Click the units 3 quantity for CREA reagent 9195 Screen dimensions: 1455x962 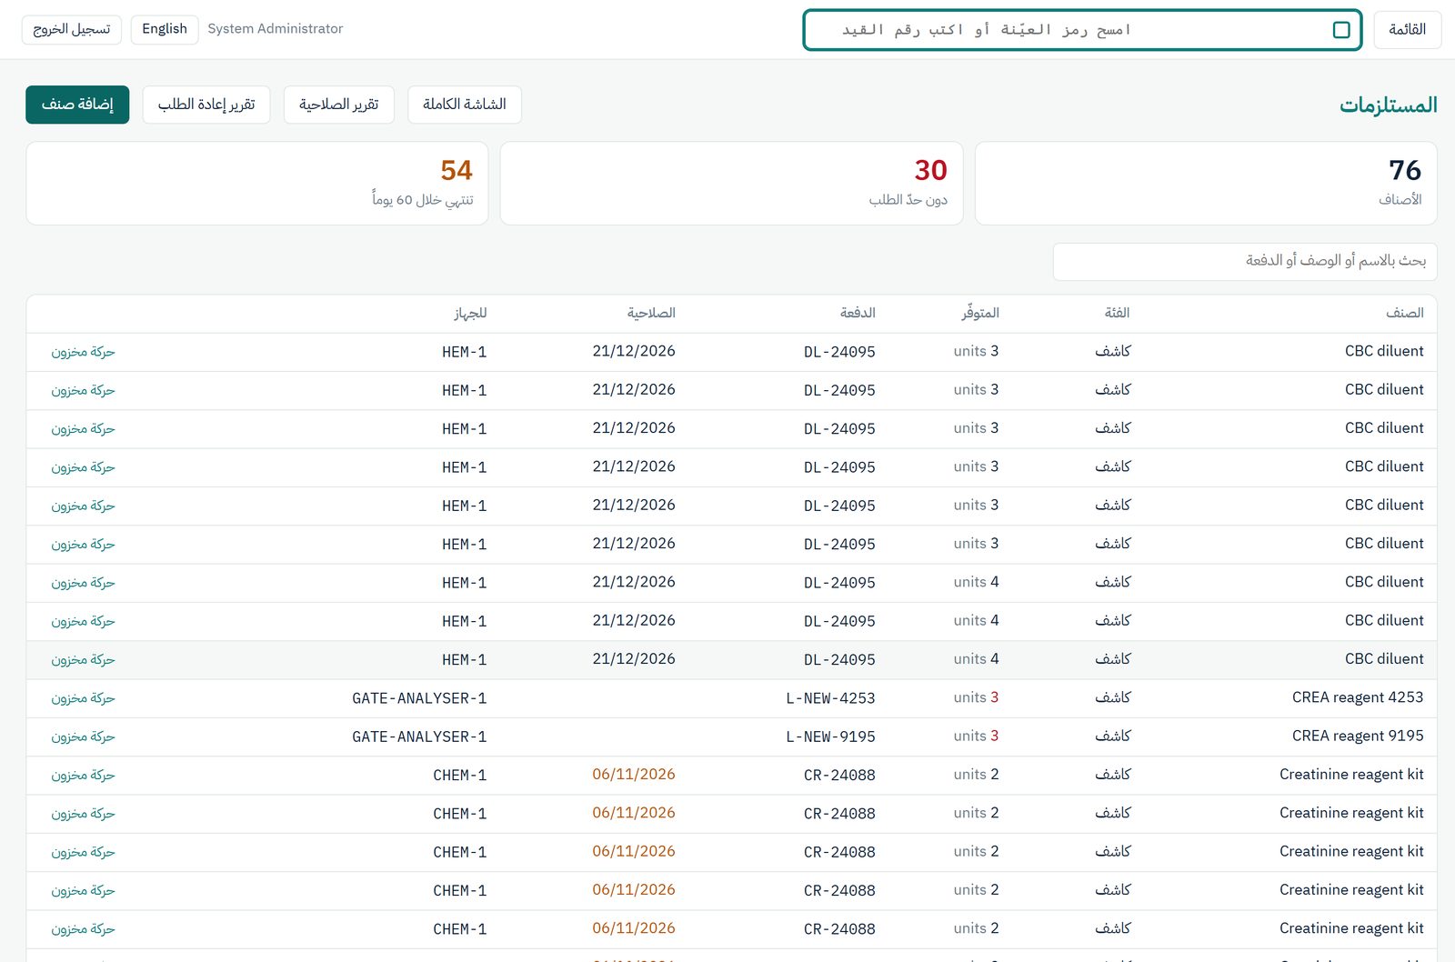point(976,736)
